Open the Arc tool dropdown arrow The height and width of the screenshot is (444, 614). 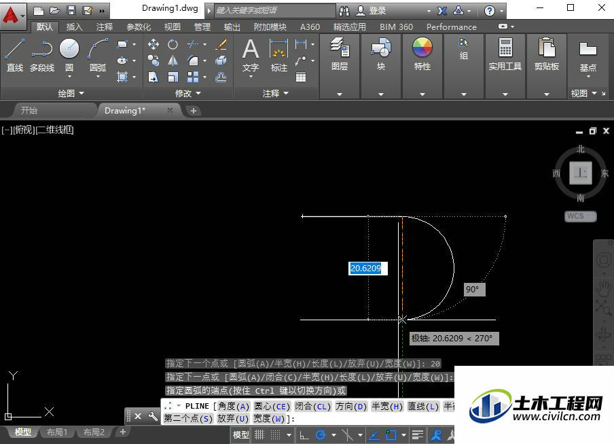[98, 76]
